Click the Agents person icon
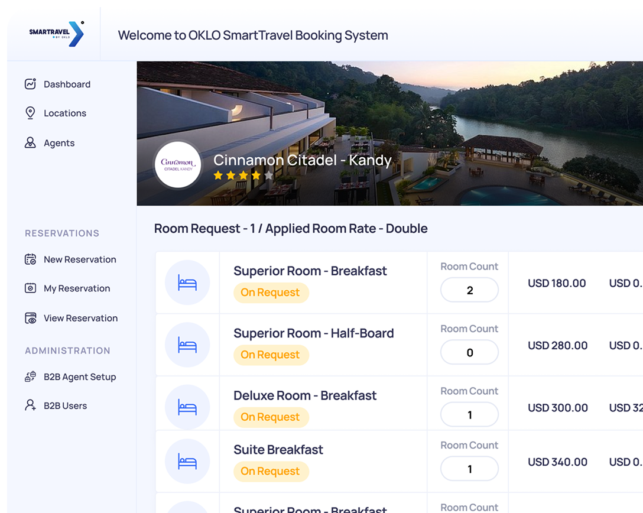The image size is (643, 513). point(30,142)
